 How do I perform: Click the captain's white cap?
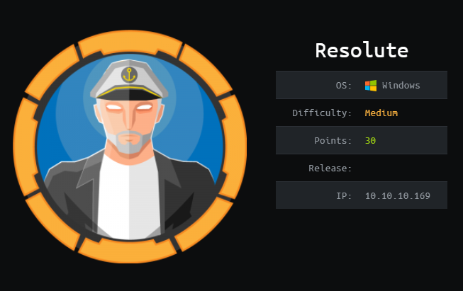(129, 79)
